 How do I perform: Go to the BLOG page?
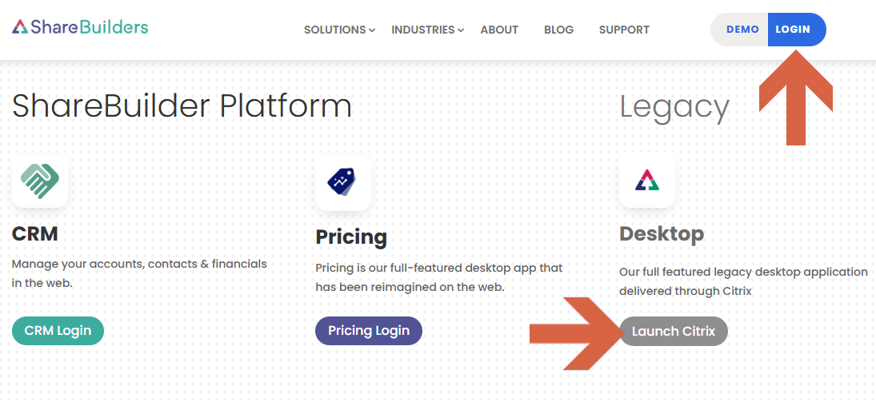point(558,30)
